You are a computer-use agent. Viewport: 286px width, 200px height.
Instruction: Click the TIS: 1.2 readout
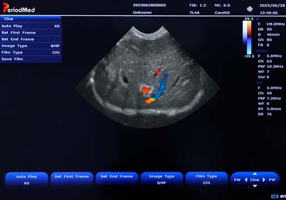click(198, 6)
